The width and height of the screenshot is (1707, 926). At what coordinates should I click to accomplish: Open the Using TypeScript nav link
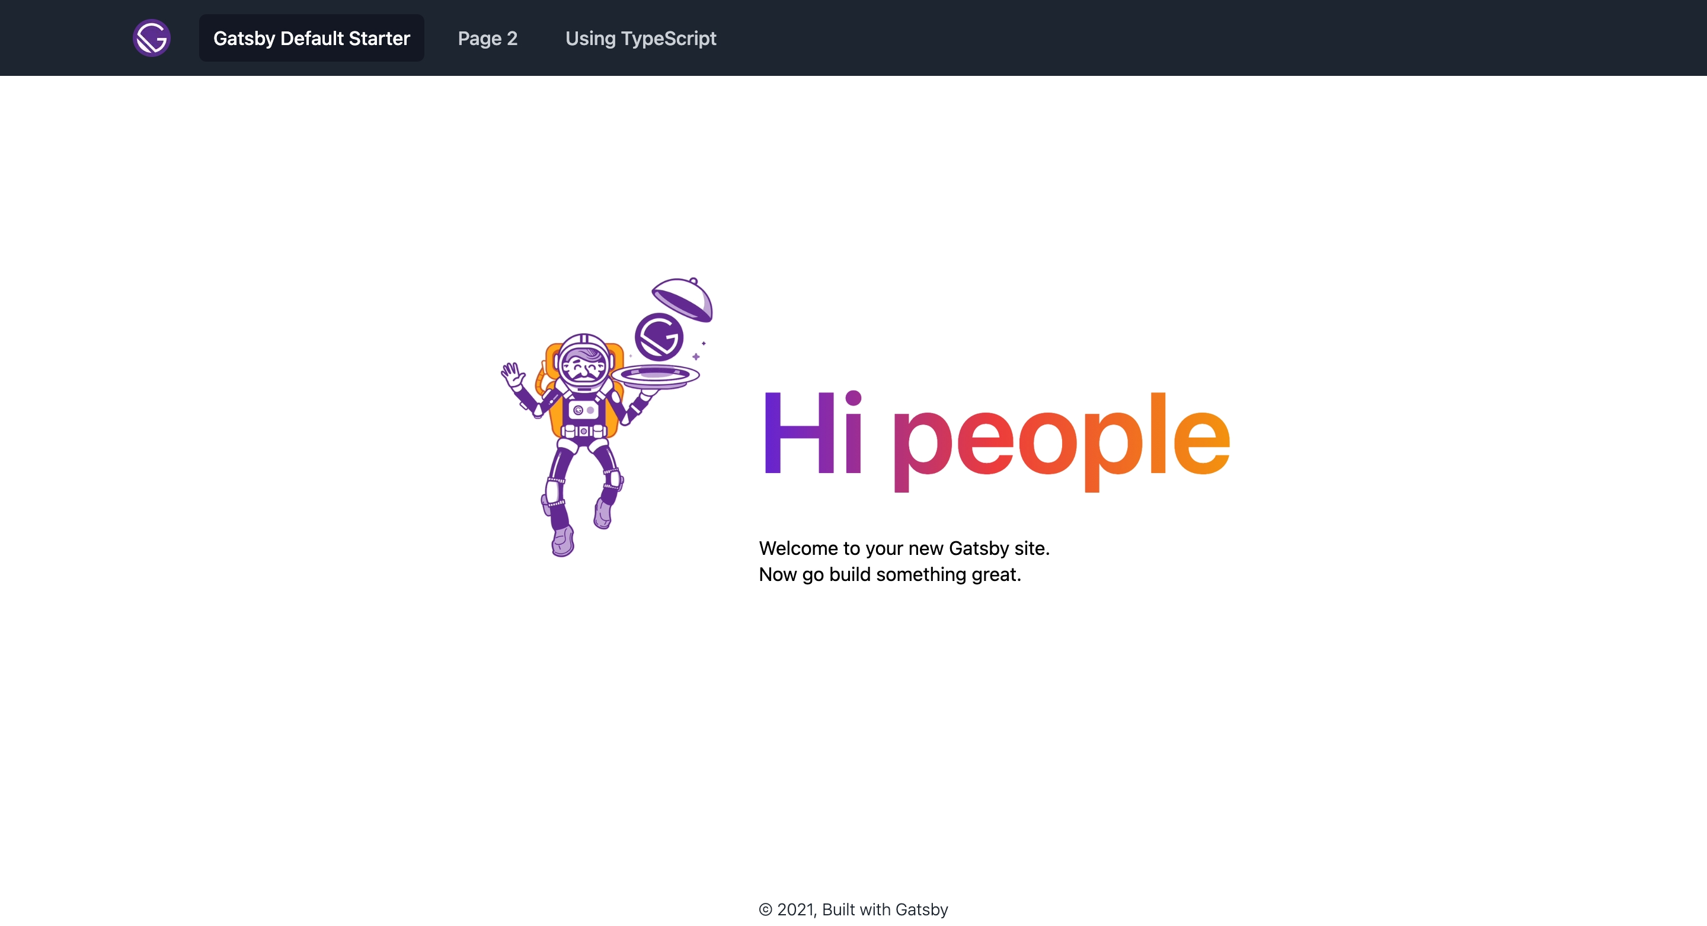[x=641, y=38]
